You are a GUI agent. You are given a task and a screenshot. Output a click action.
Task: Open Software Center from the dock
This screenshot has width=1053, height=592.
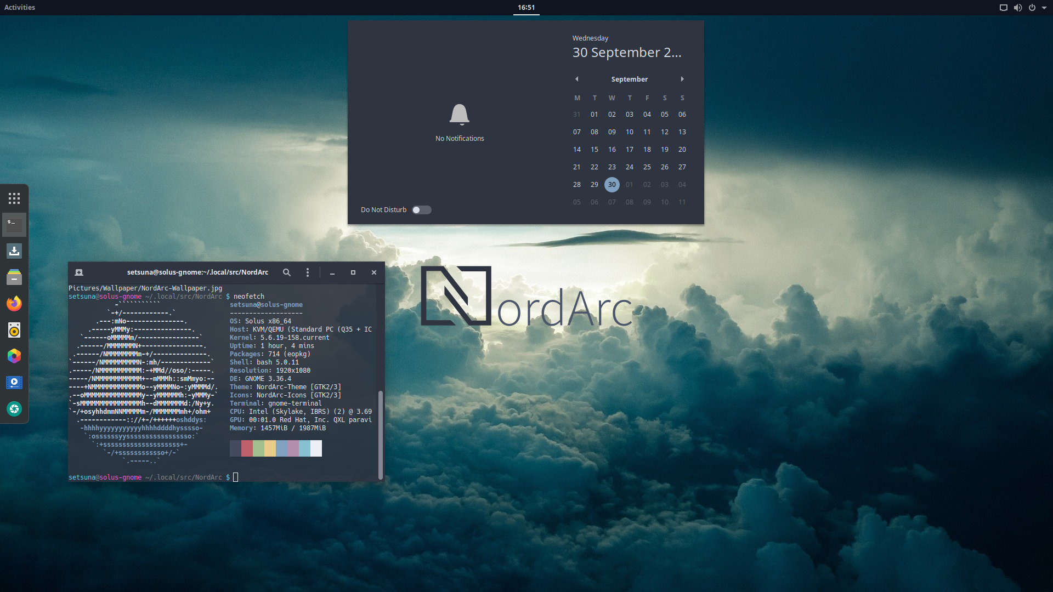(14, 251)
